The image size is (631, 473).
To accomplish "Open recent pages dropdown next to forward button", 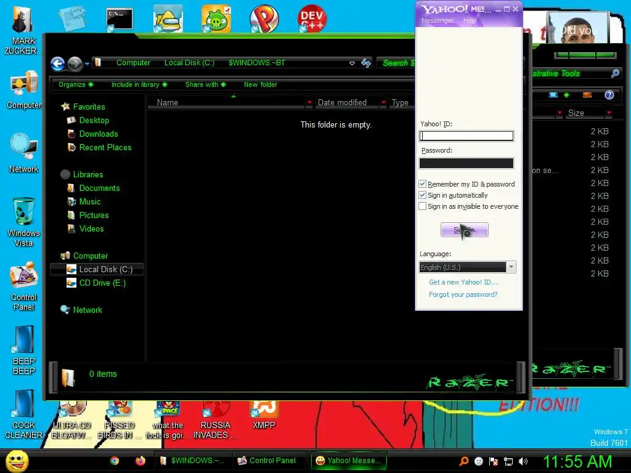I will pyautogui.click(x=87, y=63).
